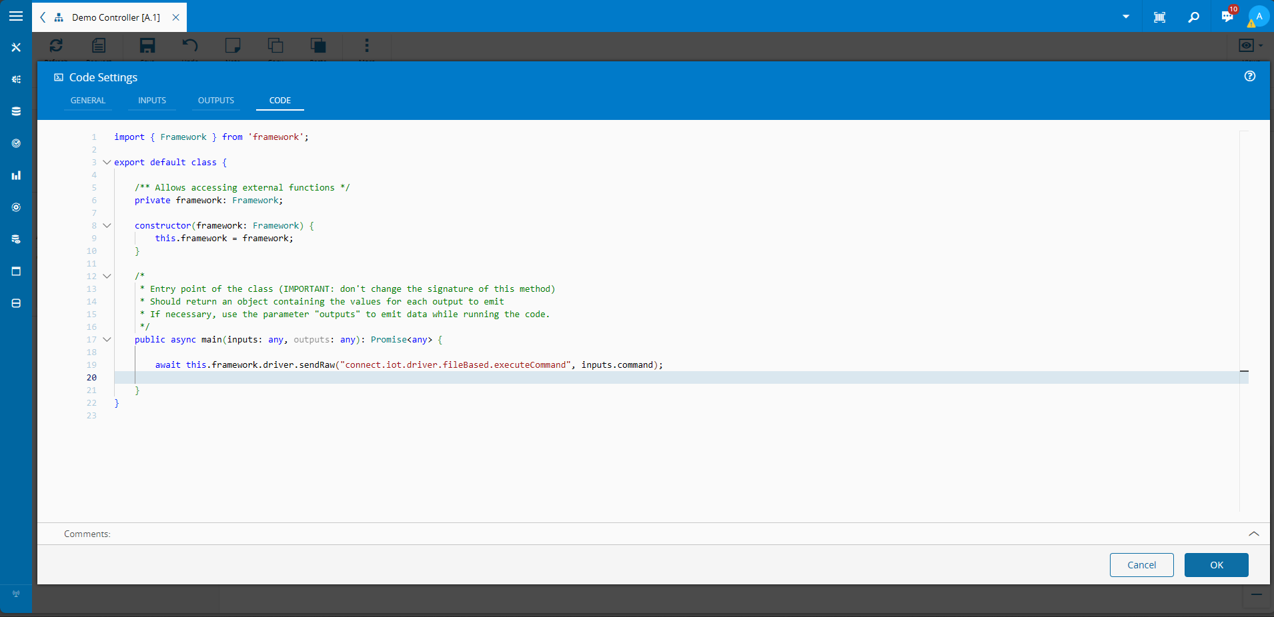Open the window panel sidebar icon
The image size is (1274, 617).
(x=16, y=271)
